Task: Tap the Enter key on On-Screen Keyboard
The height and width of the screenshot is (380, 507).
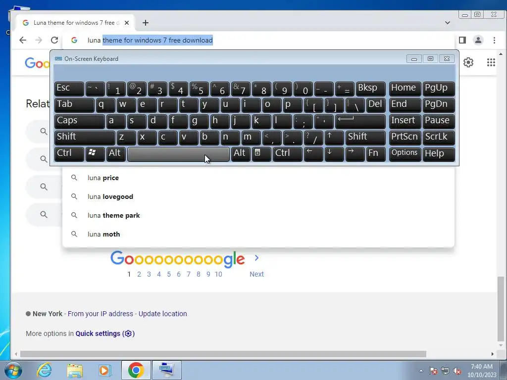Action: pyautogui.click(x=360, y=121)
